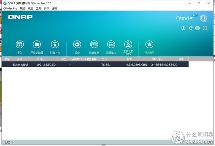Open the 联机 menu
Screen dimensions: 215x146
coord(23,9)
